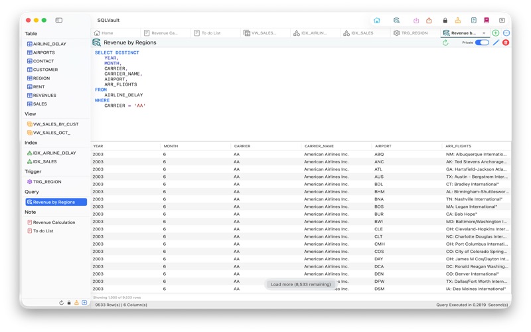The width and height of the screenshot is (531, 332).
Task: Switch to the Home tab
Action: tap(115, 33)
